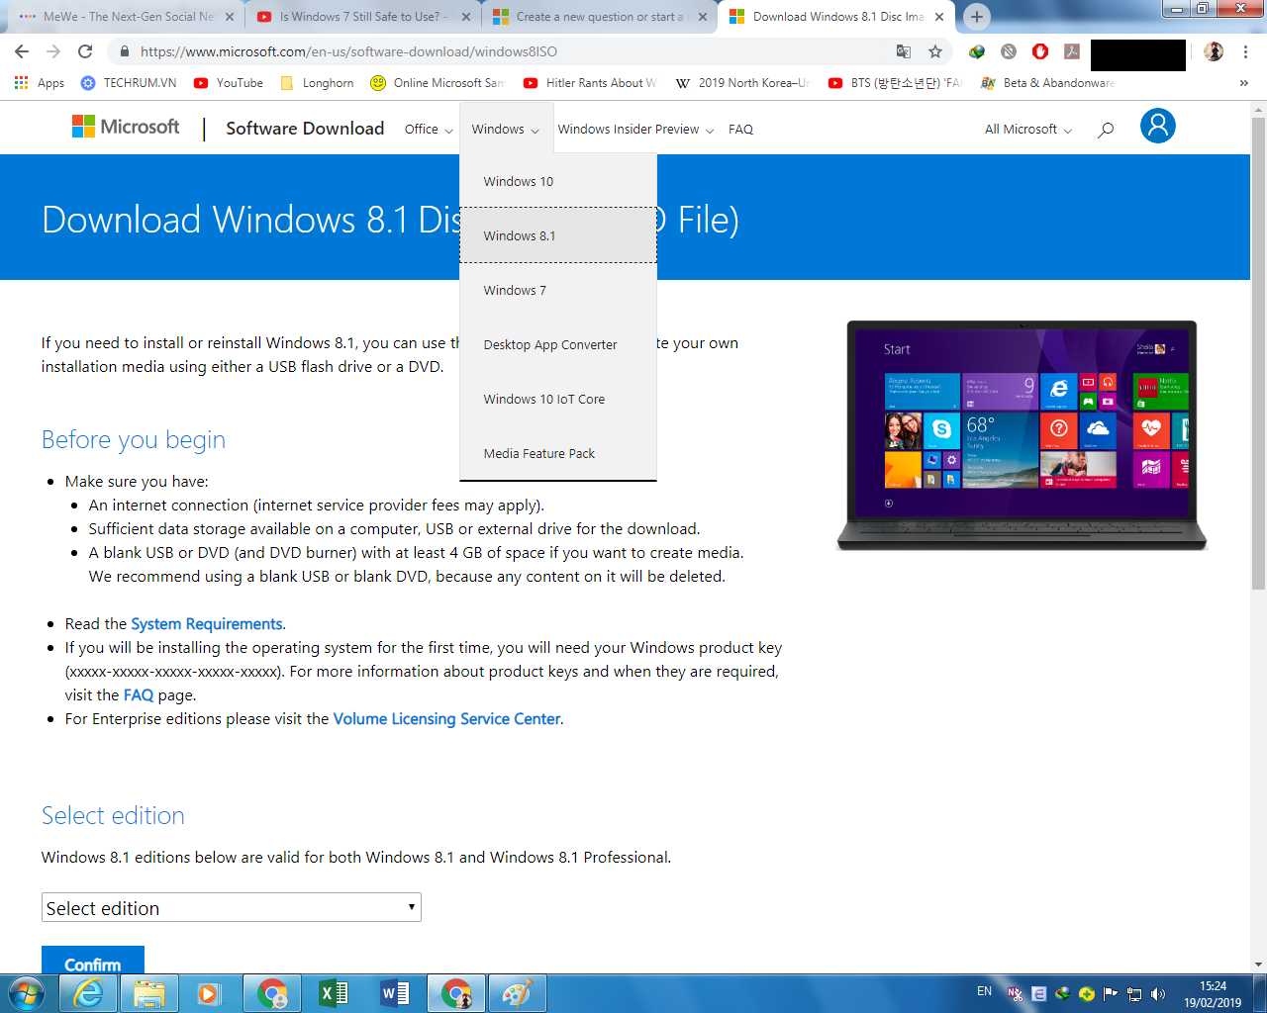Open the System Requirements link

point(207,623)
